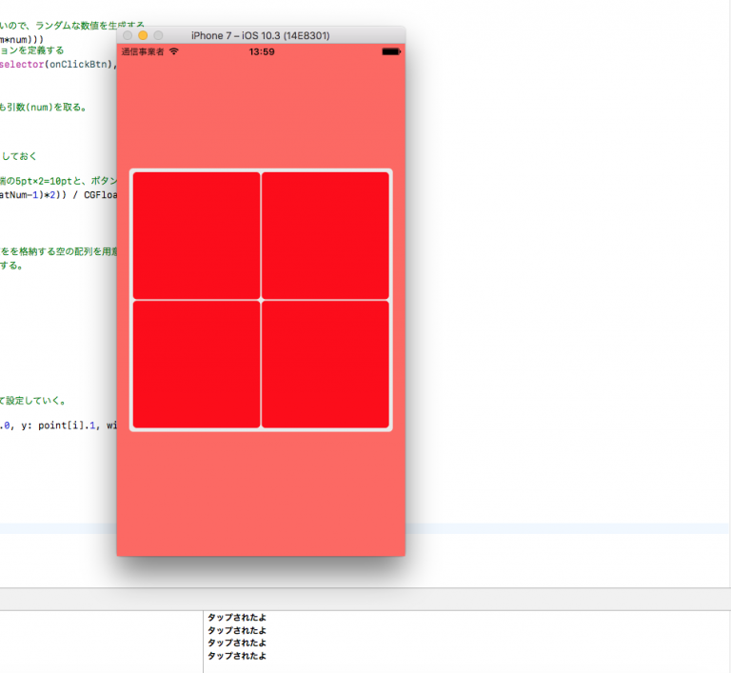Place cursor on the point[i].1 code line

point(57,425)
